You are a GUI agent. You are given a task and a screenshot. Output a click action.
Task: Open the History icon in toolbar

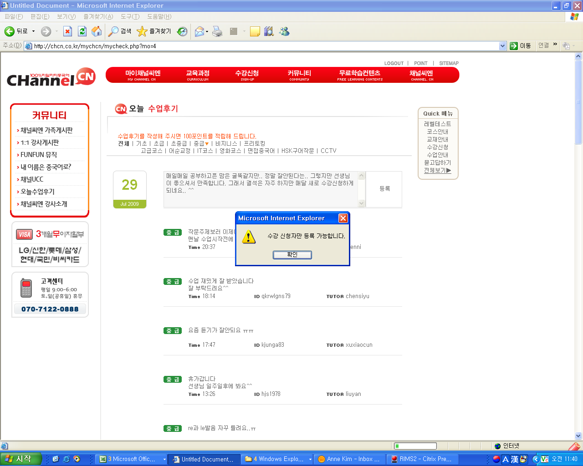(x=182, y=31)
